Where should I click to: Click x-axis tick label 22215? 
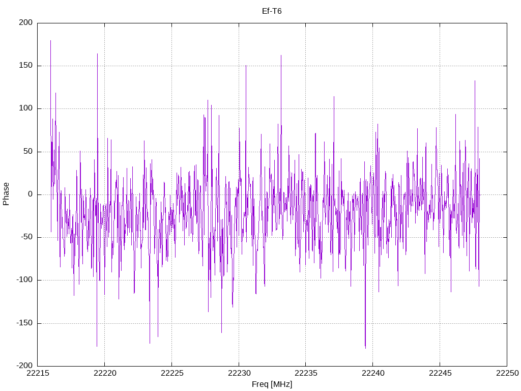pos(38,373)
